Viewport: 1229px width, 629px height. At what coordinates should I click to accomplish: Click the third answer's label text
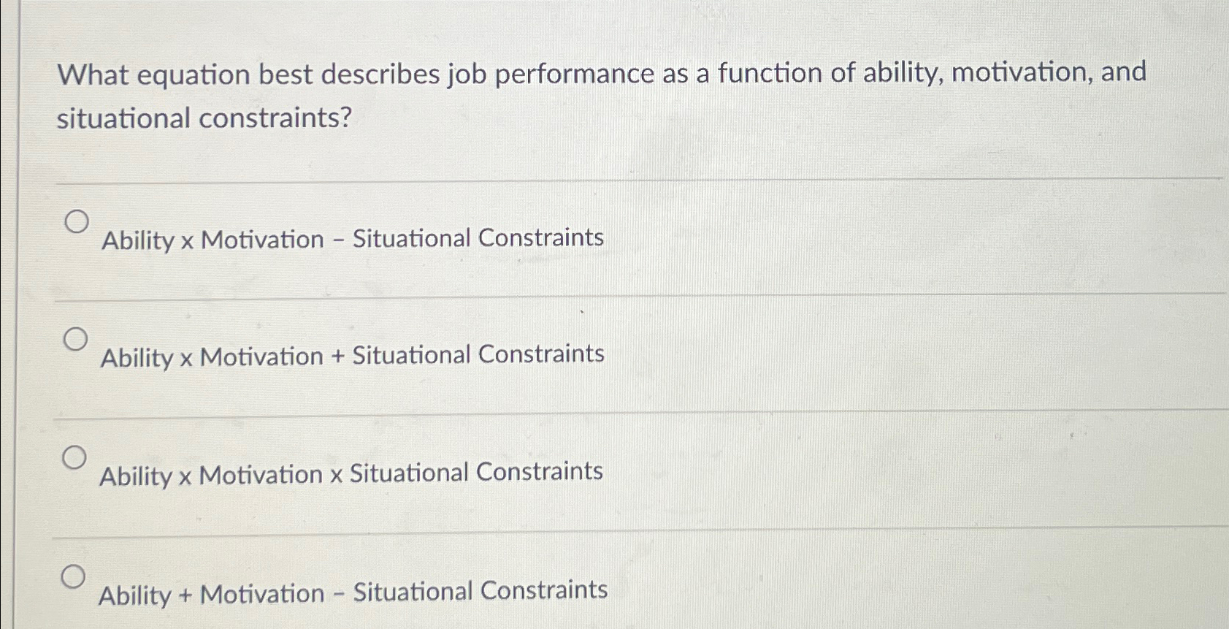(351, 473)
